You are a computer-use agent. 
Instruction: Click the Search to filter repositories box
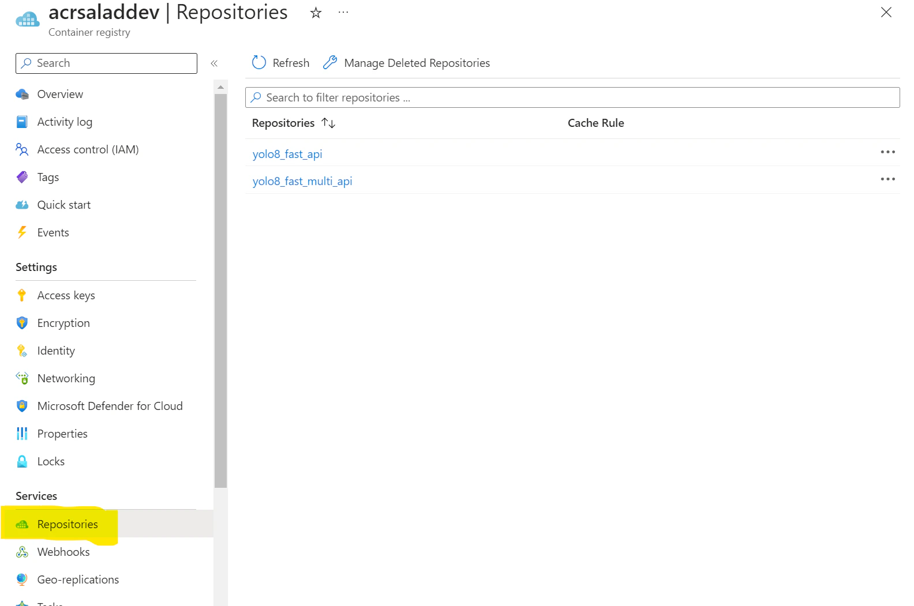click(572, 97)
